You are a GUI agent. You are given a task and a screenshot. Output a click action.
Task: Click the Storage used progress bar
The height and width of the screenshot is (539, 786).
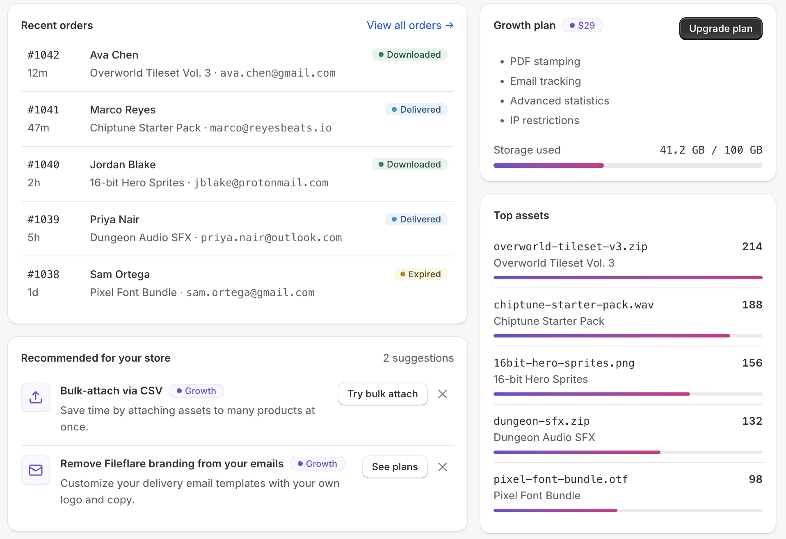tap(628, 165)
